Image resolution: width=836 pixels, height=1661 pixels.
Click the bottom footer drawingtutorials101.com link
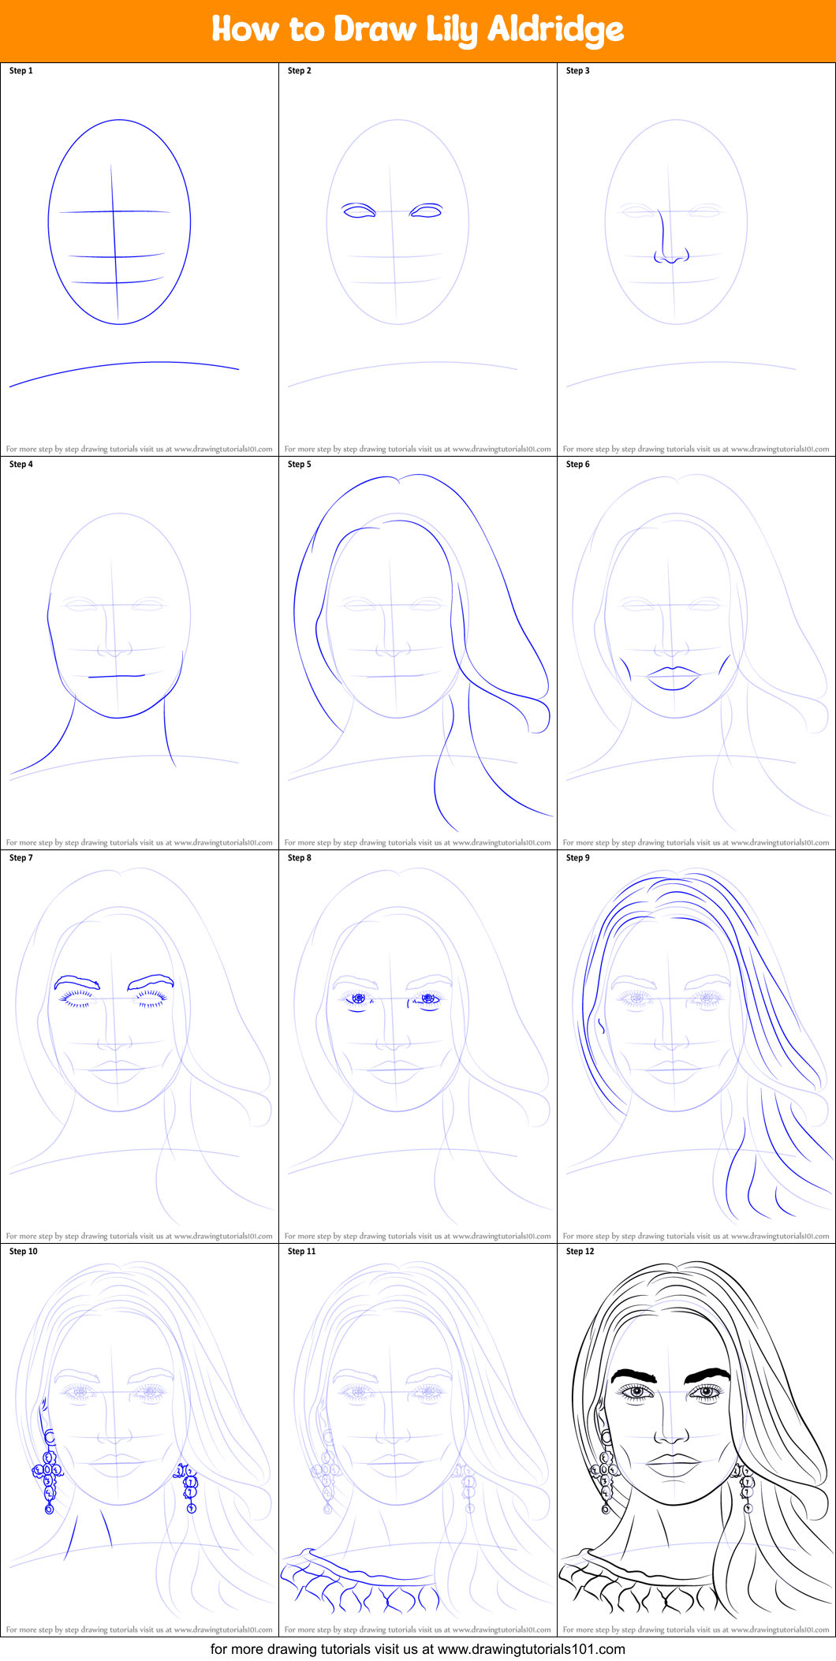[x=417, y=1649]
